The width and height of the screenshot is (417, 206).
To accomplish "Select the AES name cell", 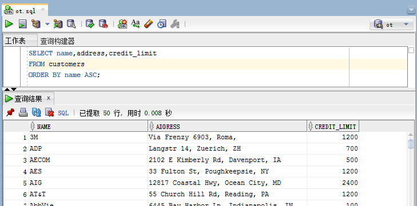I will 88,172.
